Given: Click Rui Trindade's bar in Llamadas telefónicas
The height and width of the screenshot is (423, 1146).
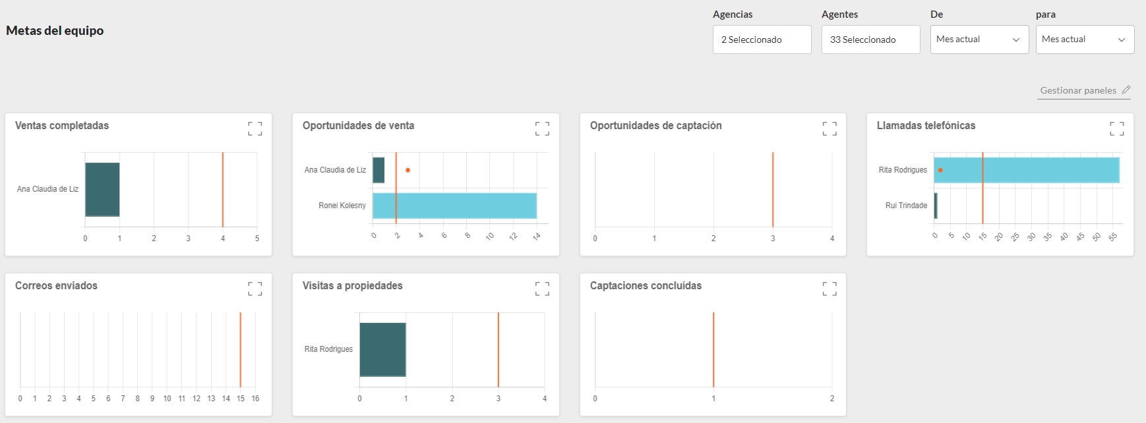Looking at the screenshot, I should (936, 206).
